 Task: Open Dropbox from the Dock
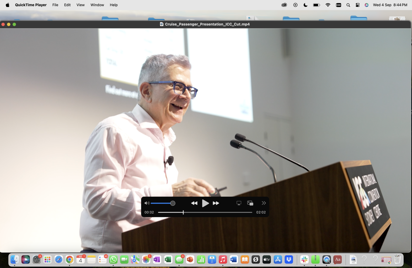click(x=289, y=260)
